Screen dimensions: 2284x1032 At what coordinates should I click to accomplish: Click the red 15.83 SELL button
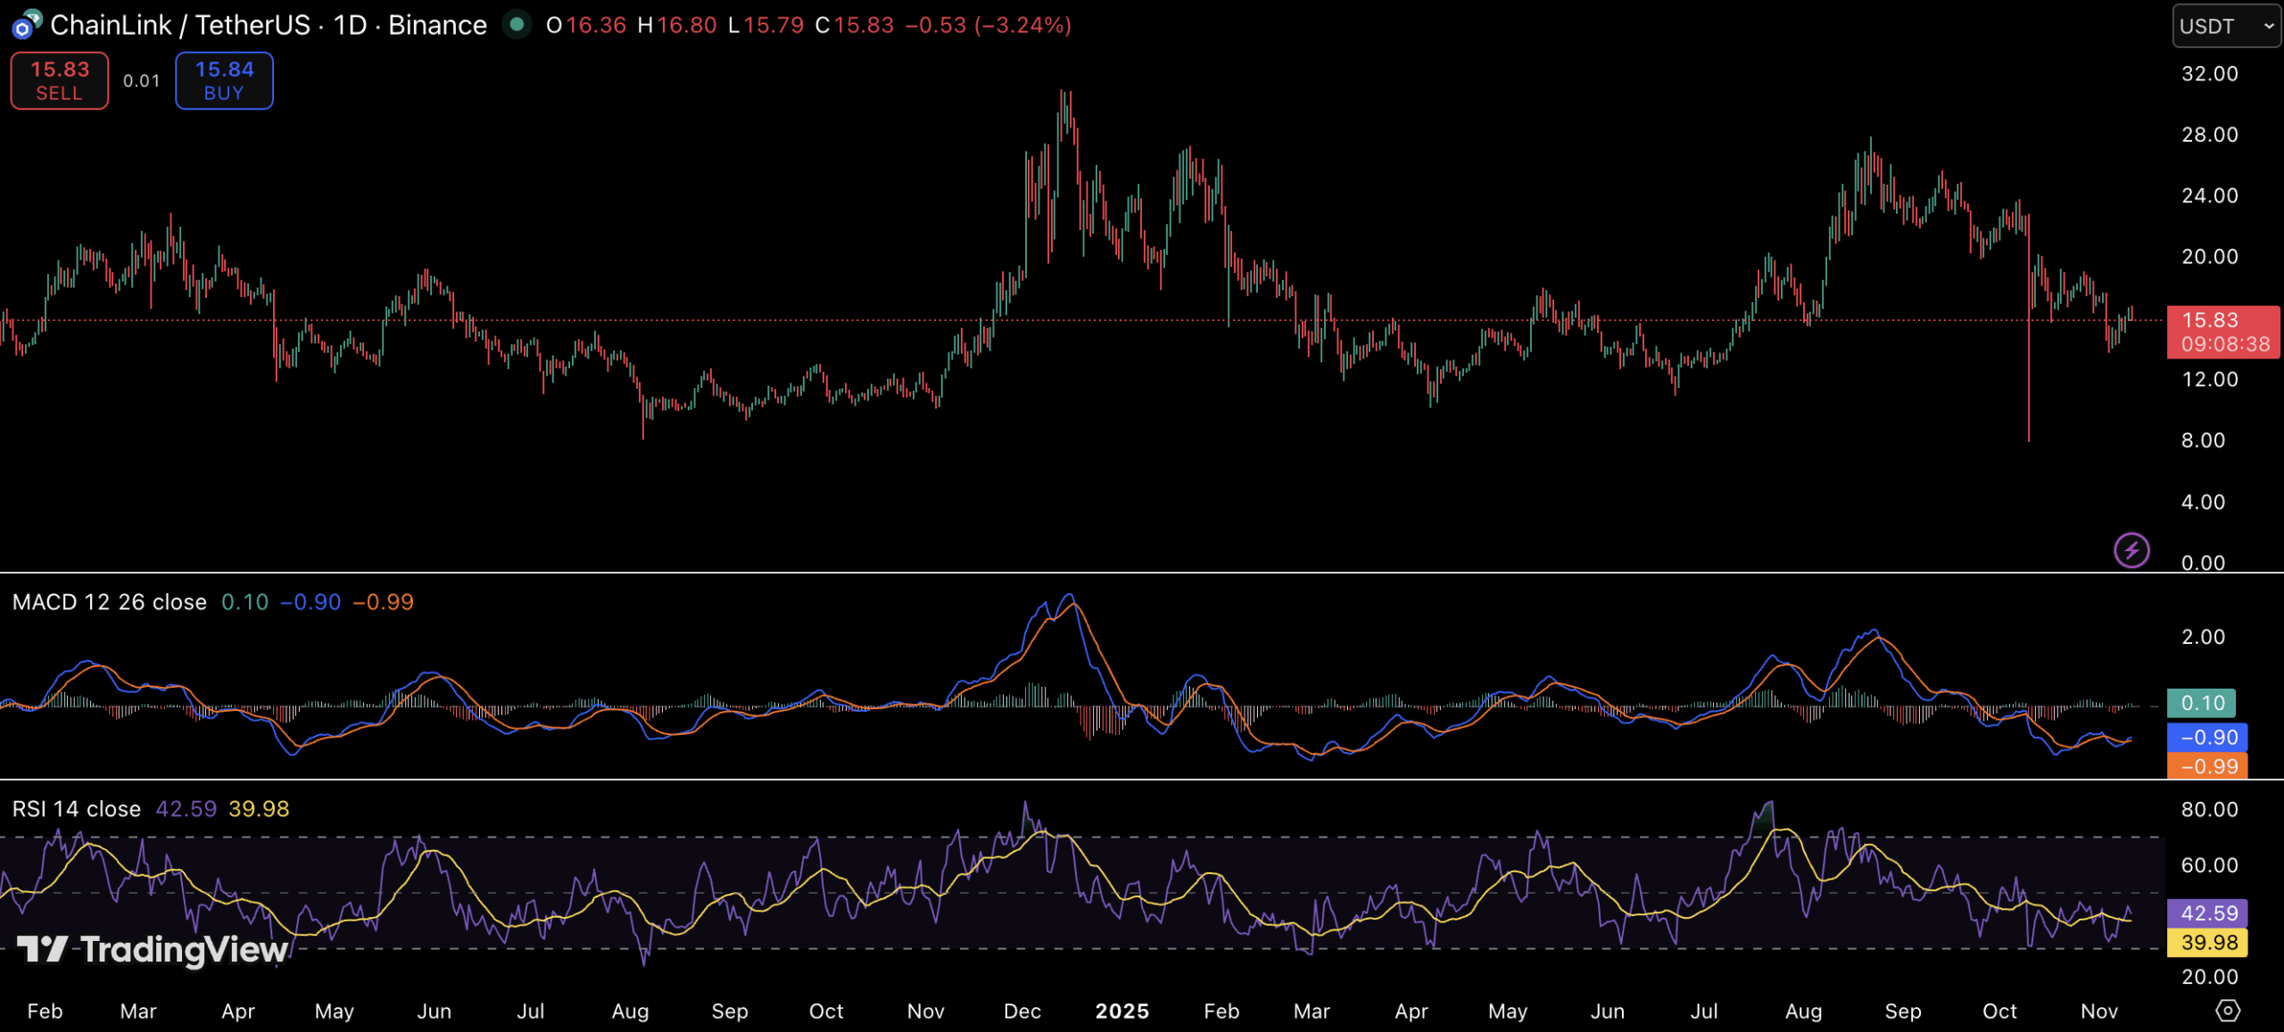(60, 80)
